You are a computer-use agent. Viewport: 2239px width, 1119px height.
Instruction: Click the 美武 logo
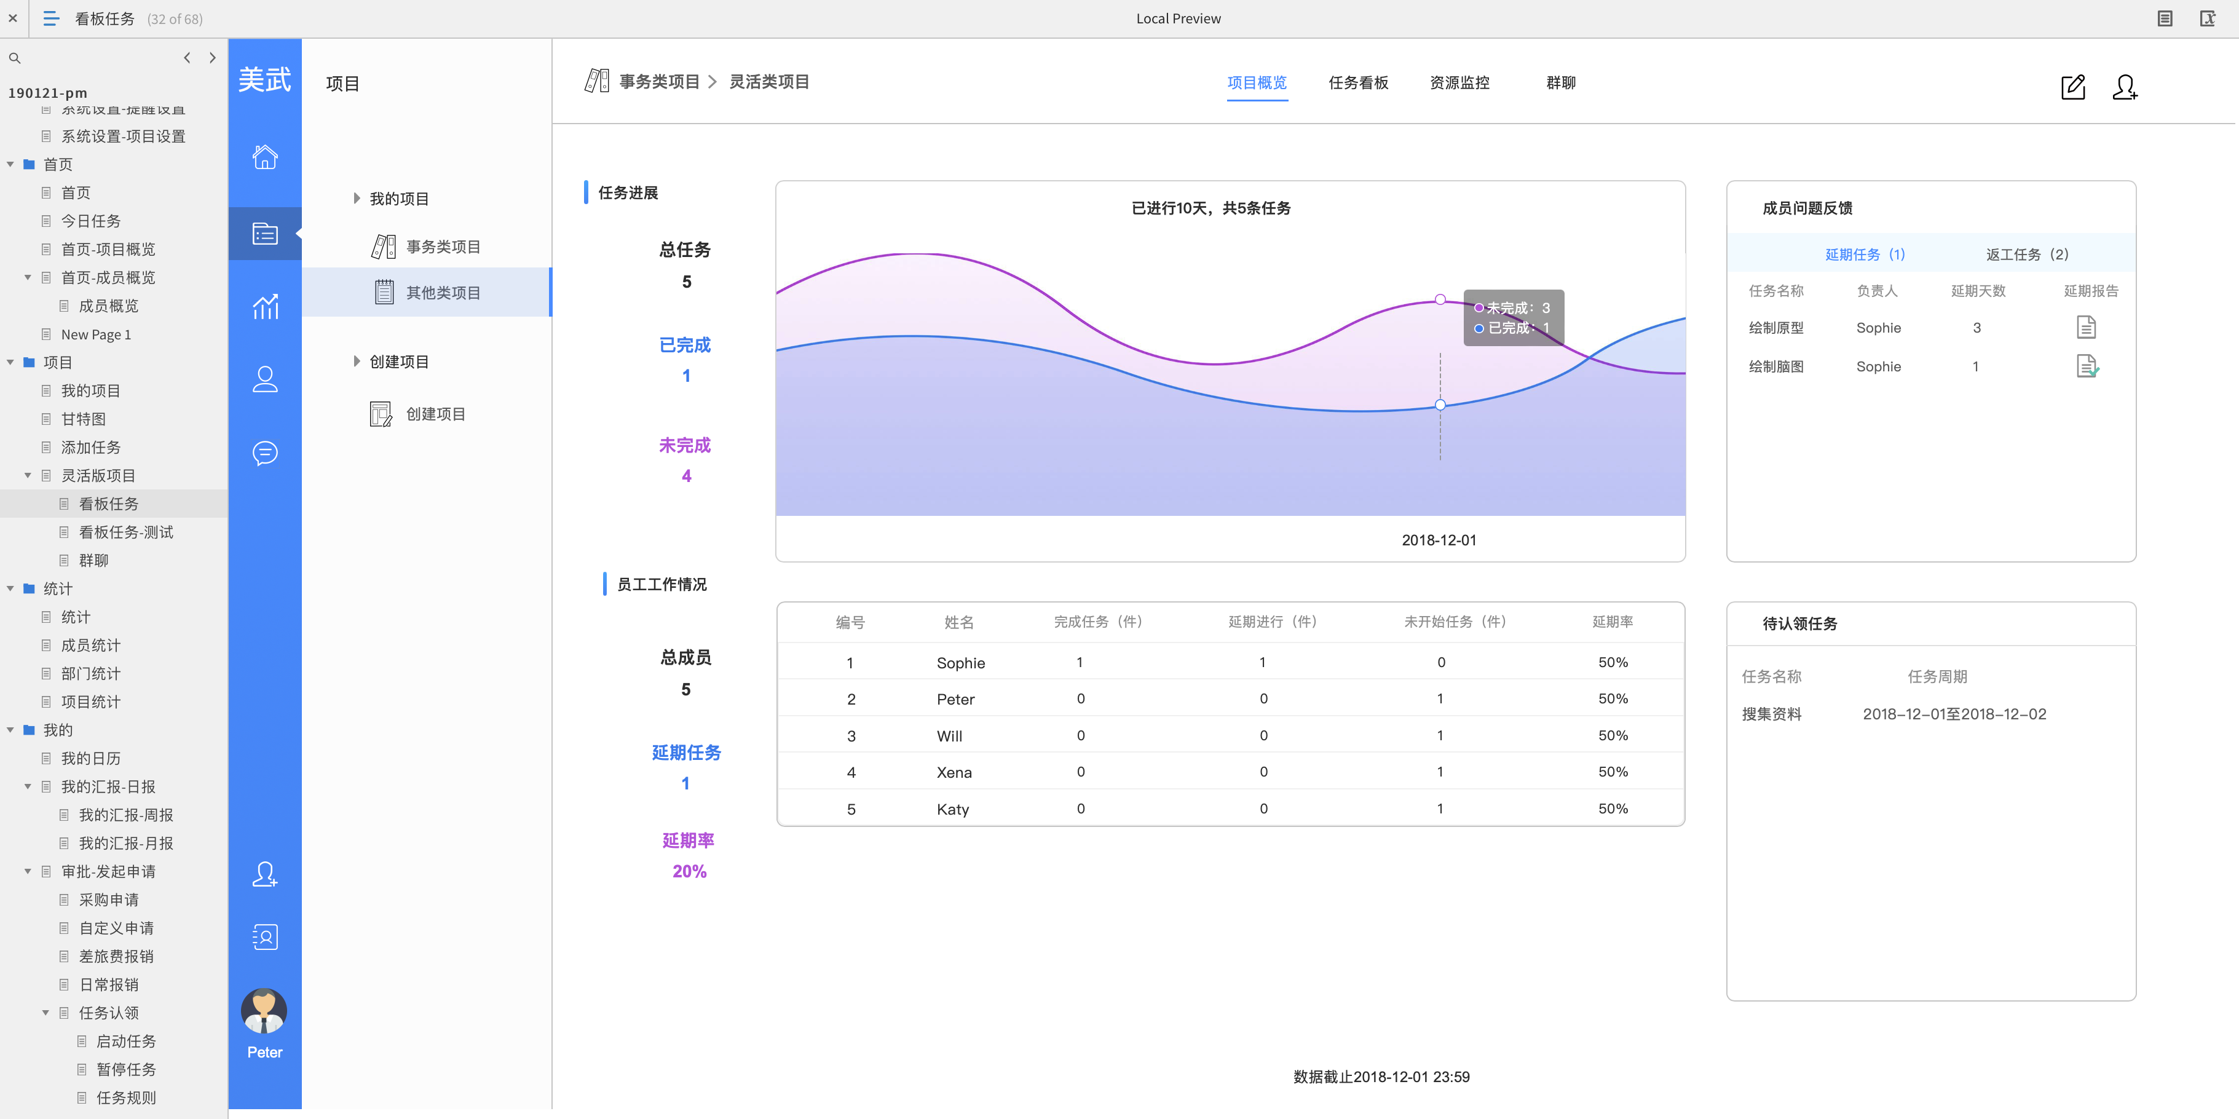[265, 80]
